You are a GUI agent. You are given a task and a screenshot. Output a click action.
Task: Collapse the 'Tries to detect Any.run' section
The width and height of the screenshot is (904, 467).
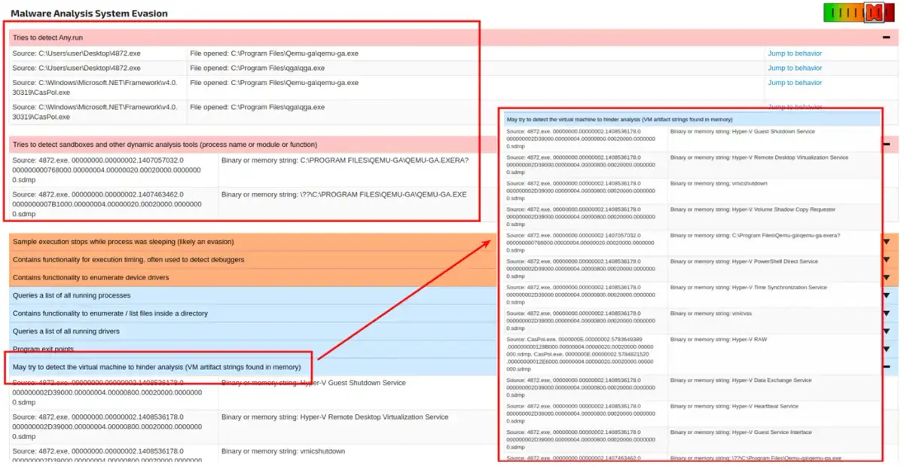click(x=886, y=37)
